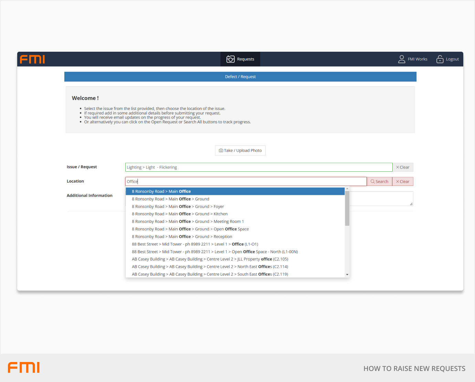This screenshot has height=382, width=475.
Task: Click the Logout padlock icon
Action: click(x=440, y=59)
